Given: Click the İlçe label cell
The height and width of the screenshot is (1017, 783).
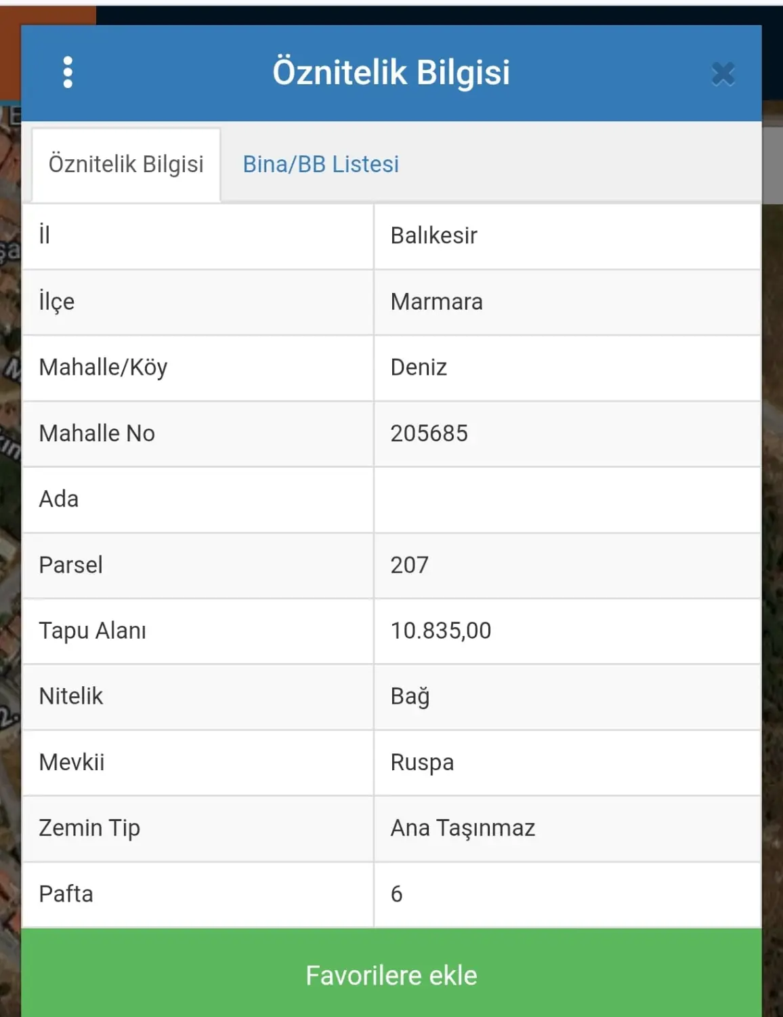Looking at the screenshot, I should (x=198, y=302).
